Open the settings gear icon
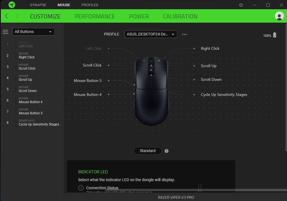 click(241, 5)
